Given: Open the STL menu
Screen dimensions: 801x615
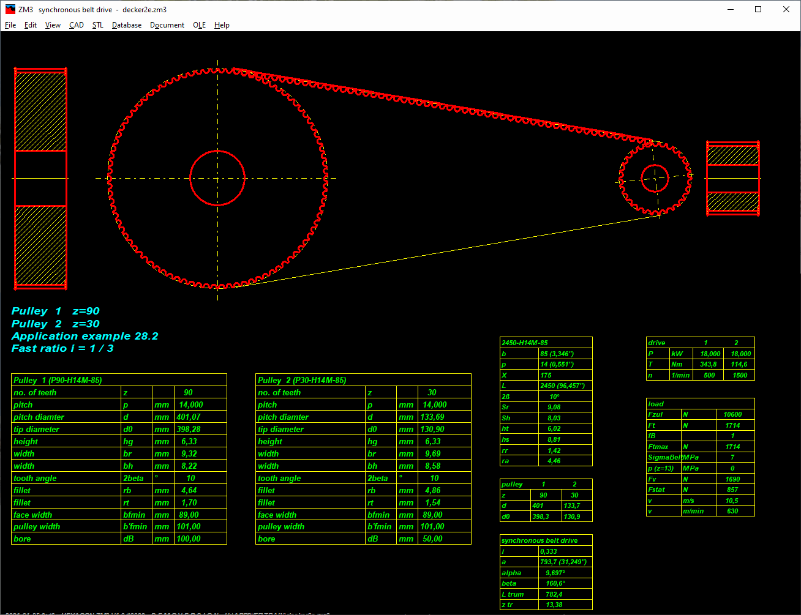Looking at the screenshot, I should (98, 25).
